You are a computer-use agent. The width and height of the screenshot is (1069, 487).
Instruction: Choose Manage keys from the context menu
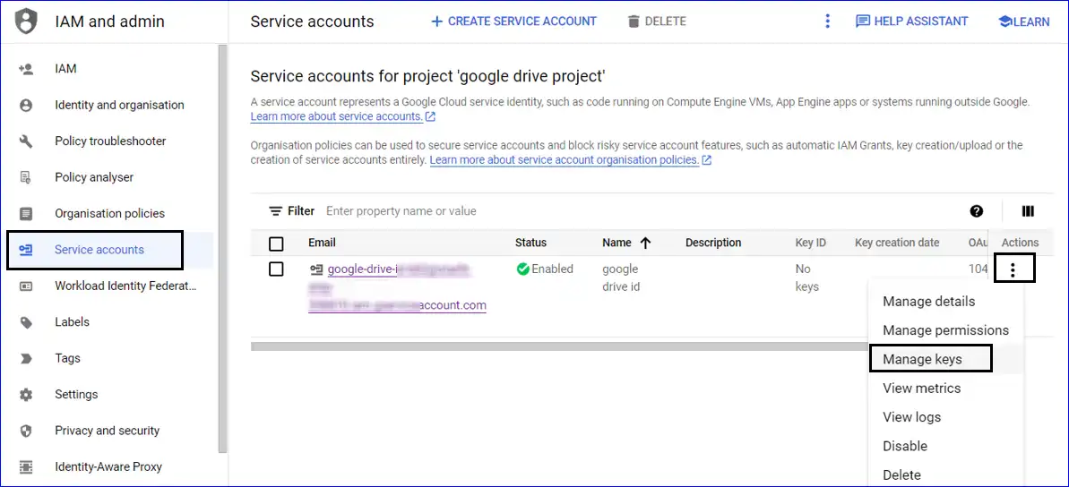click(x=922, y=359)
